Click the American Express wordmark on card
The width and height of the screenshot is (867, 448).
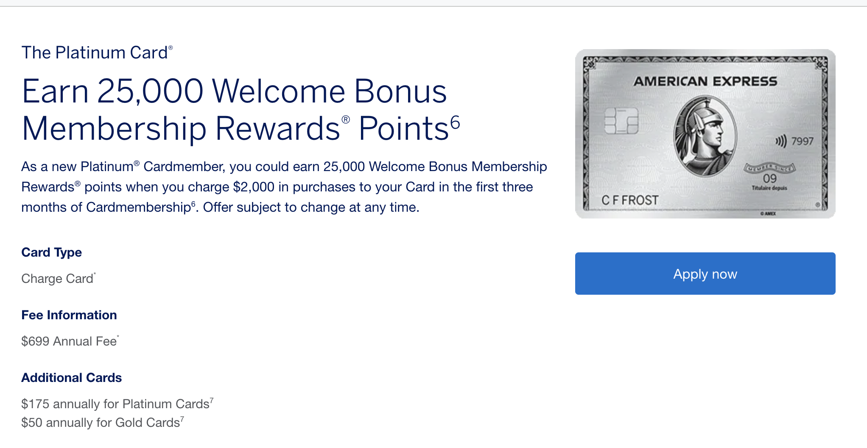point(705,81)
